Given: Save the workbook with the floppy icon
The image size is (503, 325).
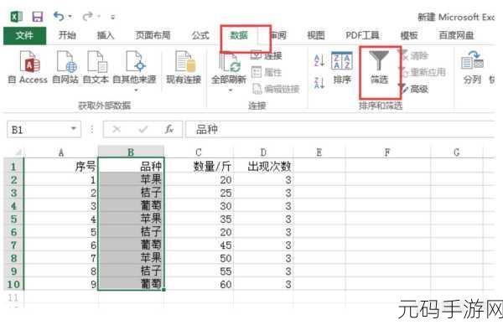Looking at the screenshot, I should (38, 17).
